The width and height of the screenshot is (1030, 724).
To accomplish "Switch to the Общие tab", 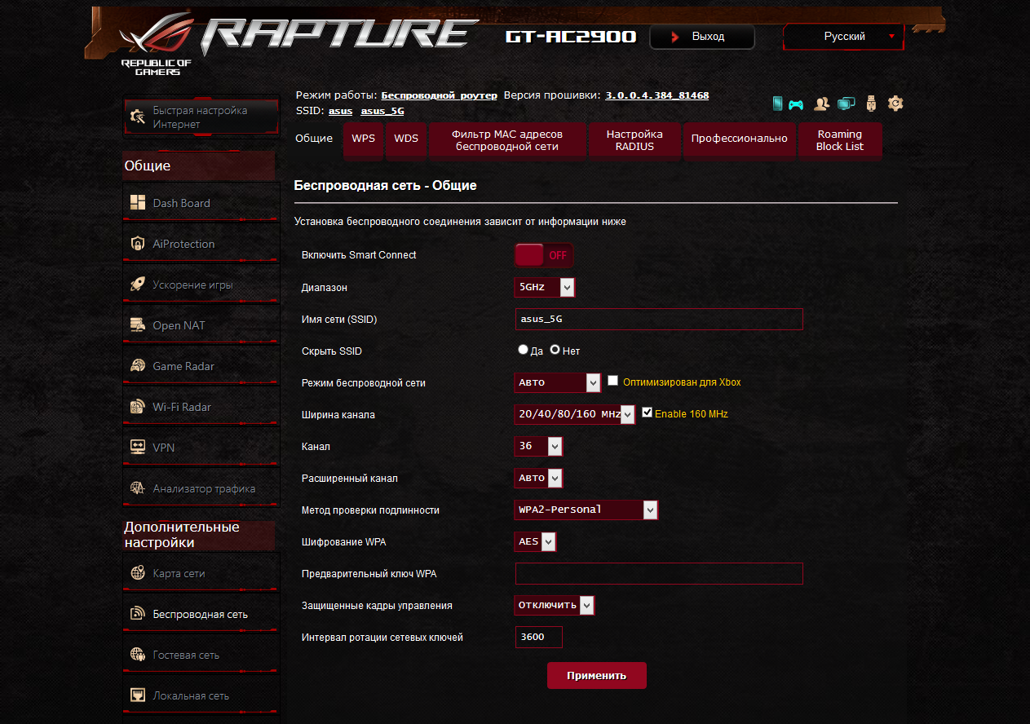I will (x=314, y=139).
